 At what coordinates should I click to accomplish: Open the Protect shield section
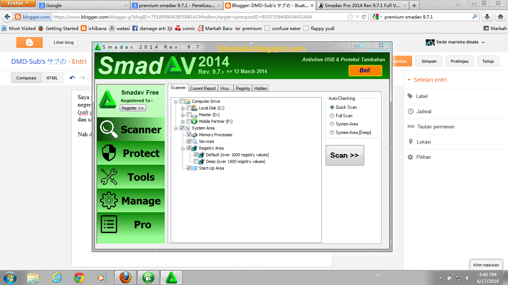coord(131,153)
